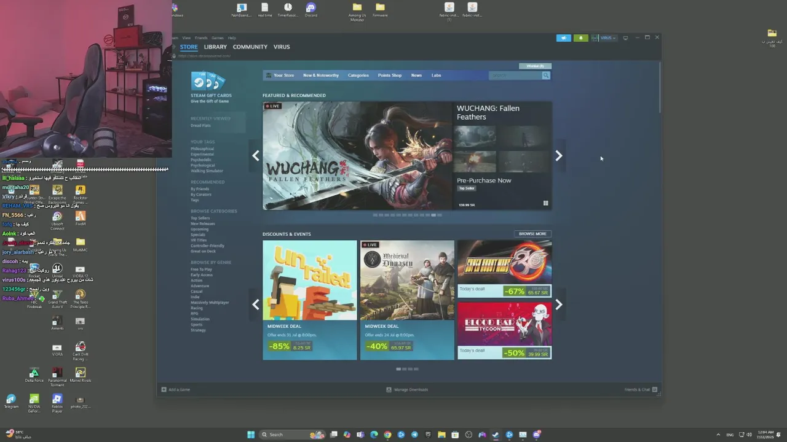Click the Steam icon in the taskbar
787x442 pixels.
pos(496,435)
